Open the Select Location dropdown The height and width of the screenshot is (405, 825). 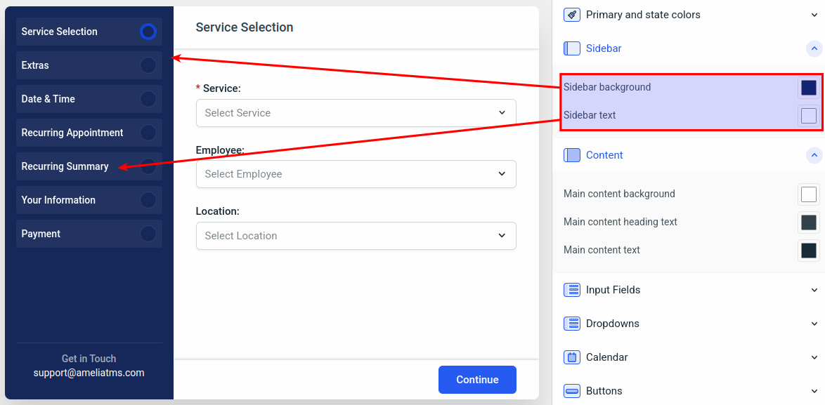click(356, 236)
